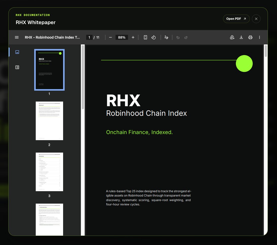This screenshot has height=245, width=277.
Task: Download the PDF file
Action: pos(241,37)
